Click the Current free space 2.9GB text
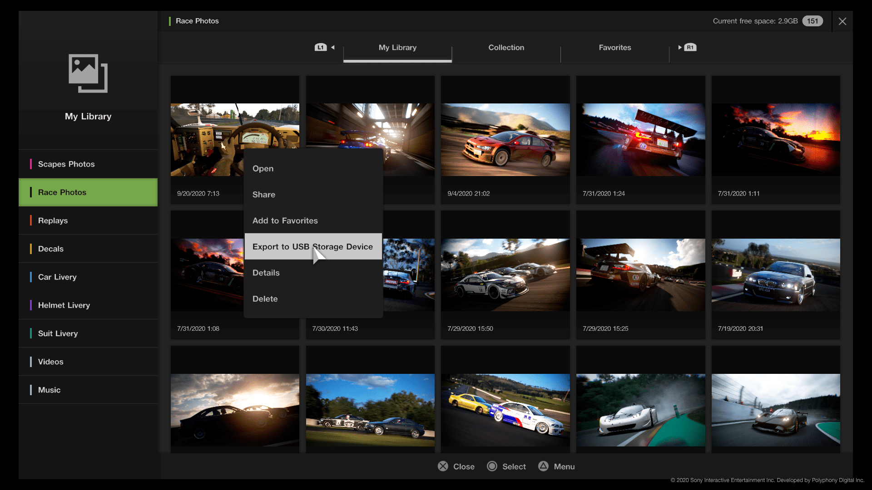Screen dimensions: 872x490 pos(755,21)
